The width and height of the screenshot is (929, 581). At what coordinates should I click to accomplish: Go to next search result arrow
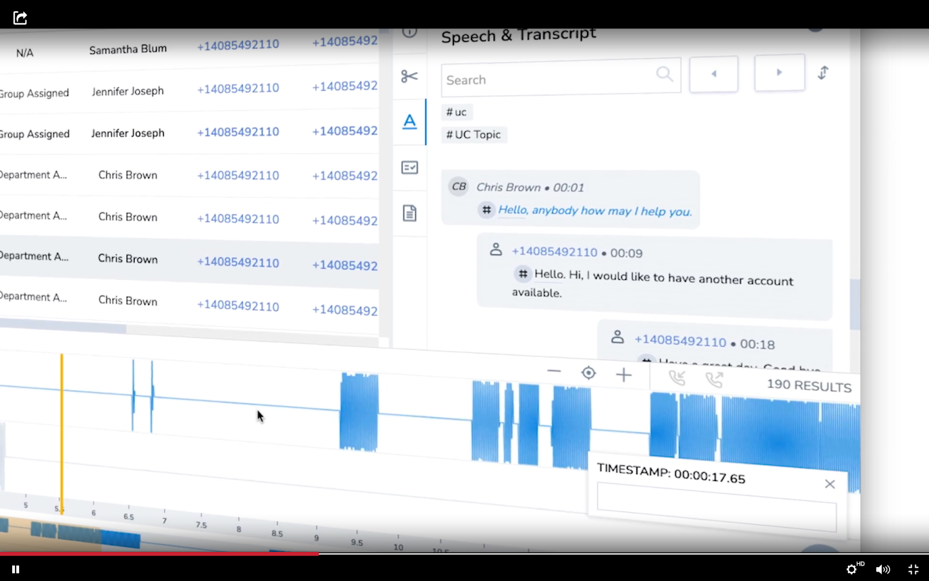779,73
